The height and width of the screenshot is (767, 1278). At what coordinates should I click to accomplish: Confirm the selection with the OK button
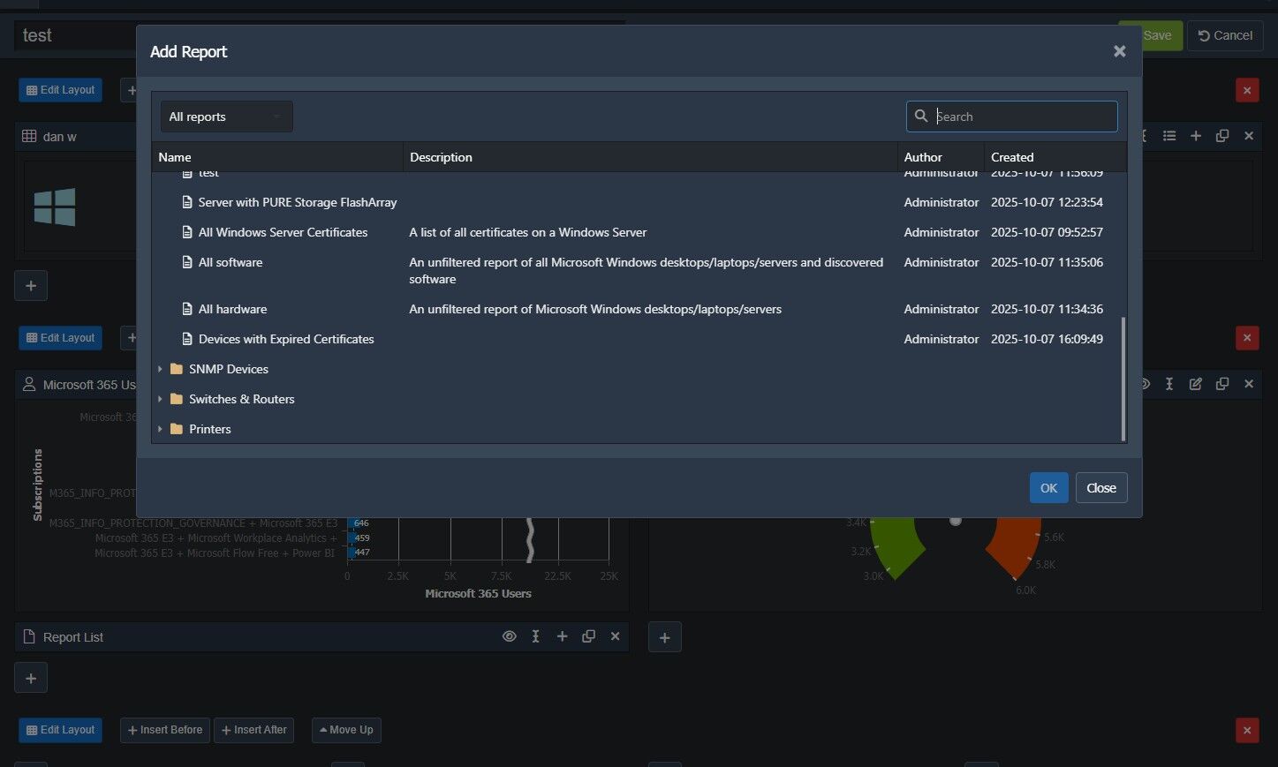click(1048, 488)
